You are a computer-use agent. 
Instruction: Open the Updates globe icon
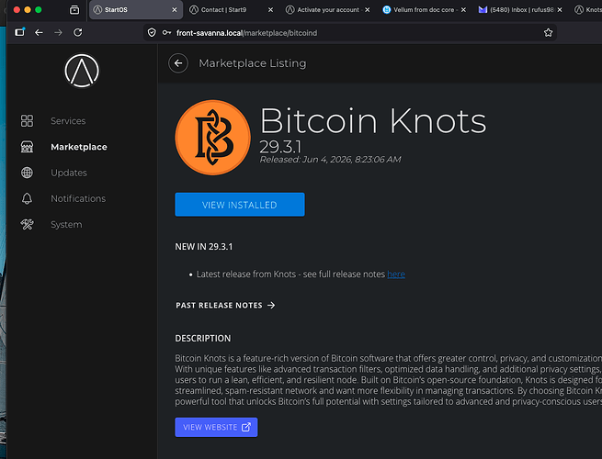click(27, 173)
